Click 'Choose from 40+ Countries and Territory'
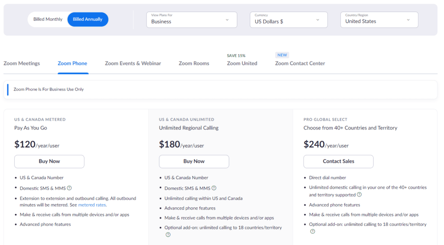444x245 pixels. pos(350,128)
